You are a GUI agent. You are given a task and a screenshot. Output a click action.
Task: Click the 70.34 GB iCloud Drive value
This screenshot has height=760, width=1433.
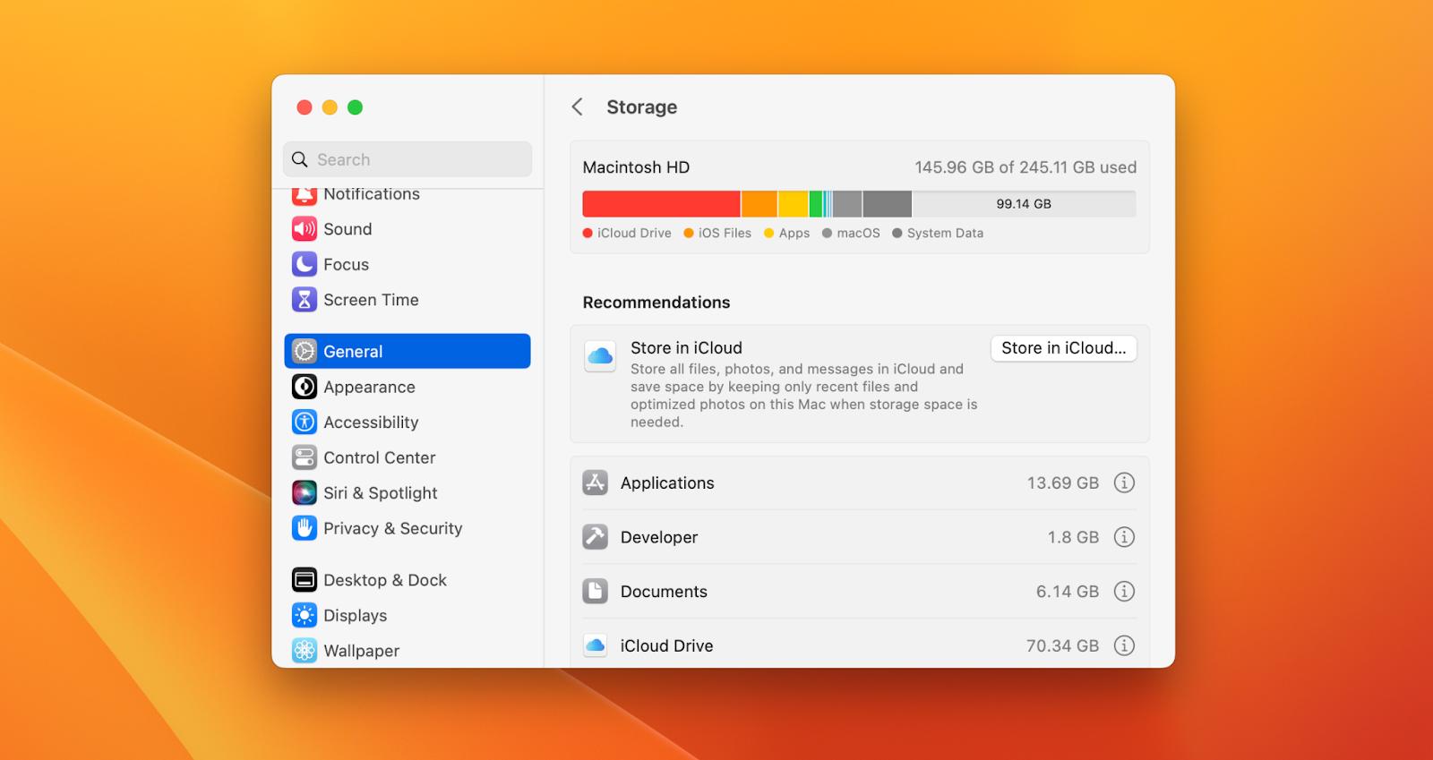(x=1062, y=645)
